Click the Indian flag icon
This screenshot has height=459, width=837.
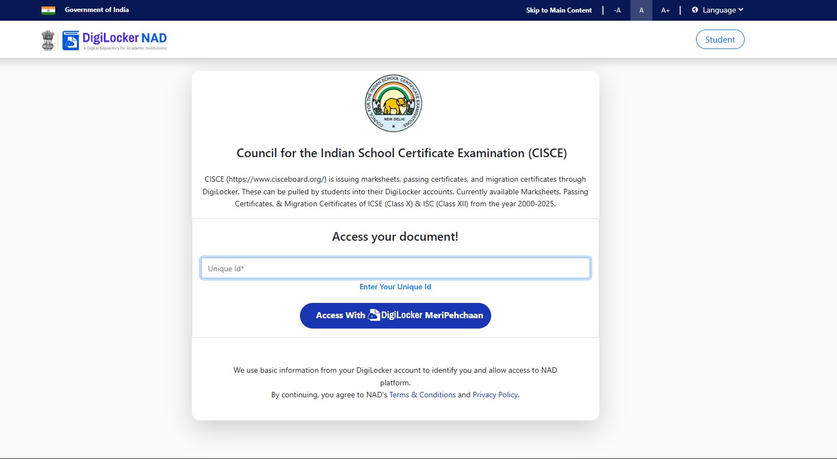[x=48, y=10]
